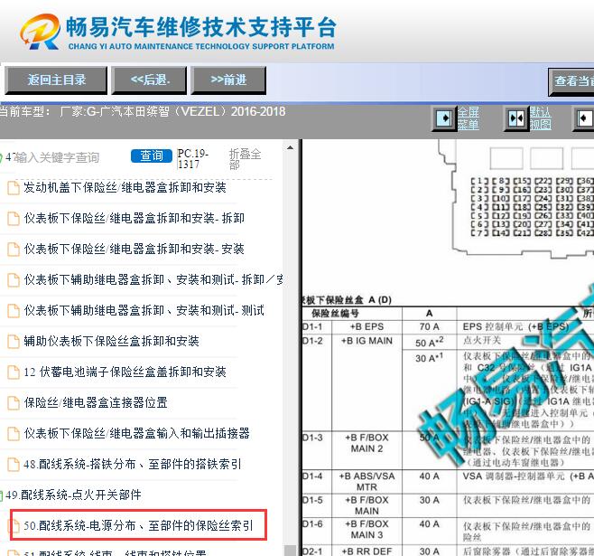Image resolution: width=594 pixels, height=556 pixels.
Task: Click the partially visible layout icon at the far right
Action: 584,118
